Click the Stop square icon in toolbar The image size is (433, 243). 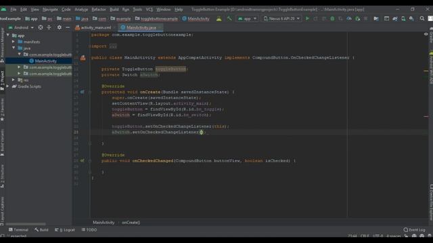[x=365, y=18]
